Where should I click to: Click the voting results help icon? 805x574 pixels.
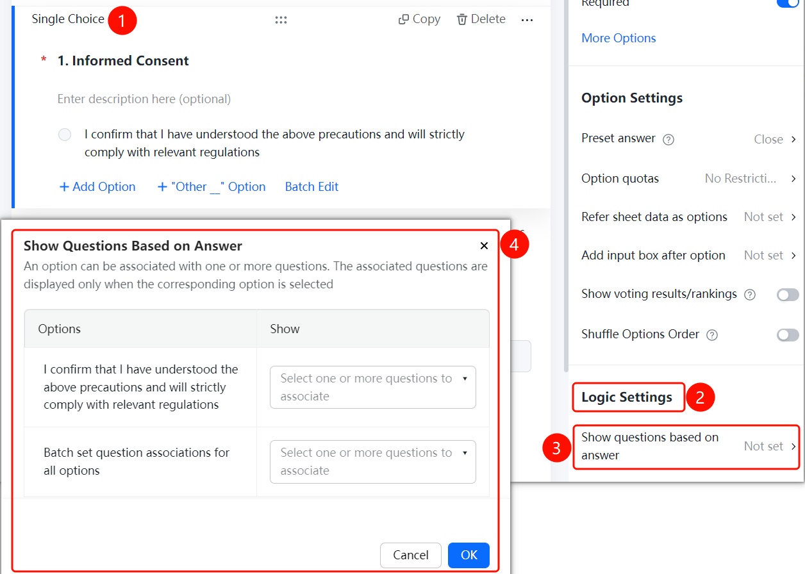pyautogui.click(x=750, y=295)
